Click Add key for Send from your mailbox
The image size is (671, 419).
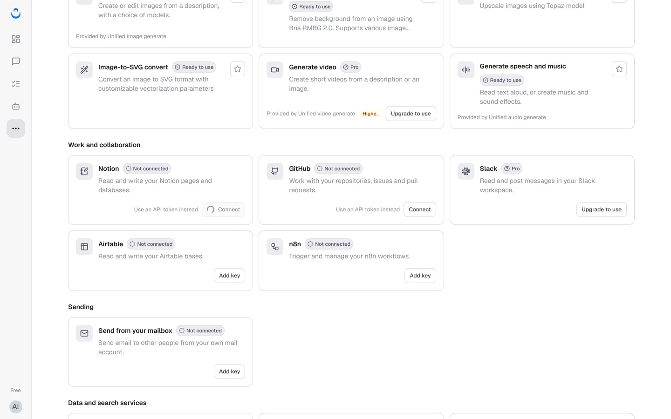coord(230,372)
